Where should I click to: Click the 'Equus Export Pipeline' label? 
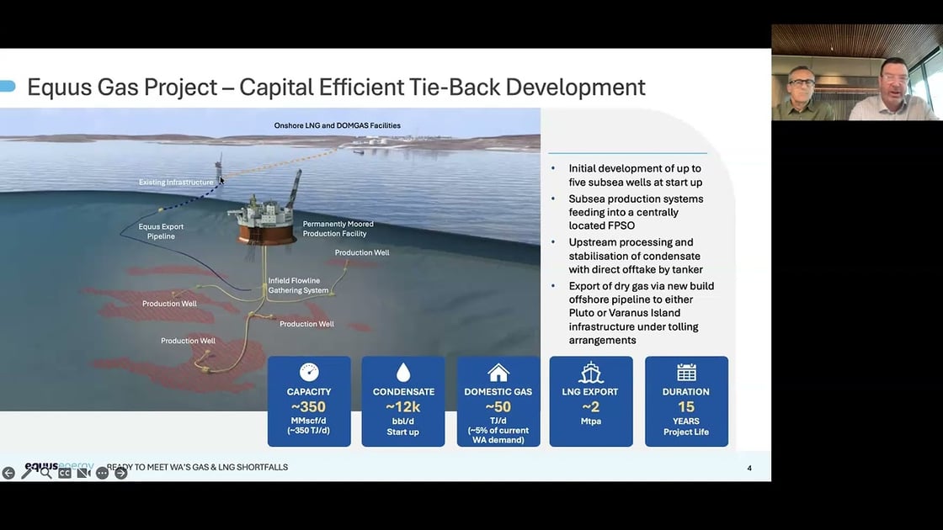[161, 231]
